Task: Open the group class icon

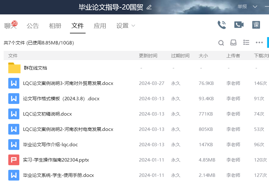Action: pos(256,25)
